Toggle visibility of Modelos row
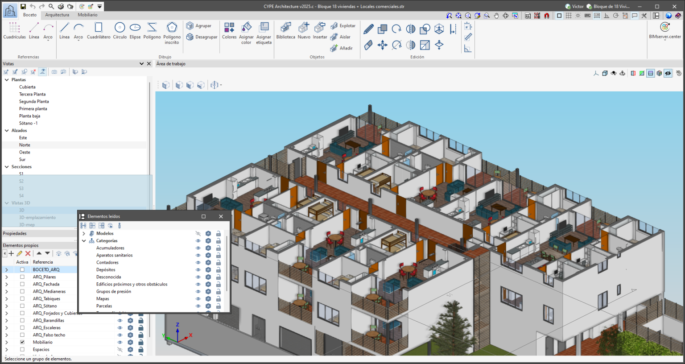 coord(198,234)
